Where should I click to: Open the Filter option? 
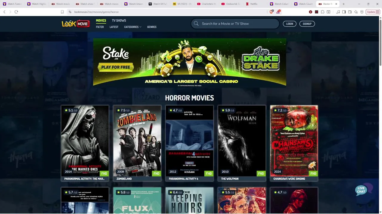coord(100,27)
